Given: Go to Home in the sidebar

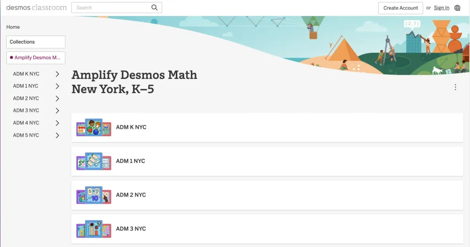Looking at the screenshot, I should pos(13,27).
